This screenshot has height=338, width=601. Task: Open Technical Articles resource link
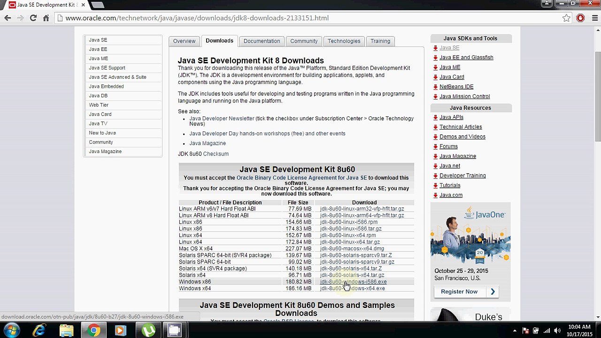[461, 127]
